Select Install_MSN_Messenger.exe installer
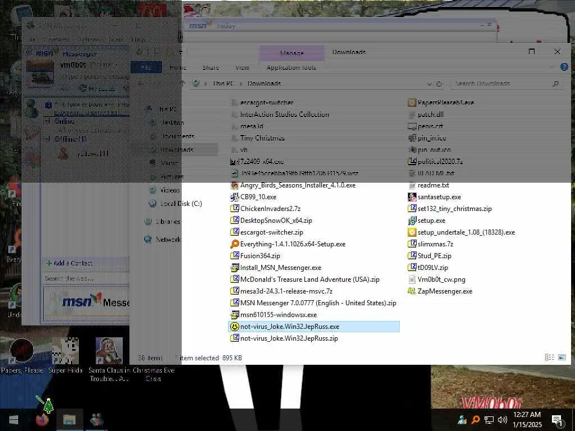This screenshot has height=431, width=575. tap(276, 268)
